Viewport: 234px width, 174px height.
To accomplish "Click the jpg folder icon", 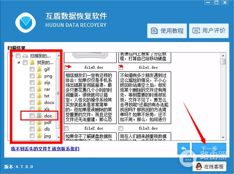I will click(x=39, y=135).
